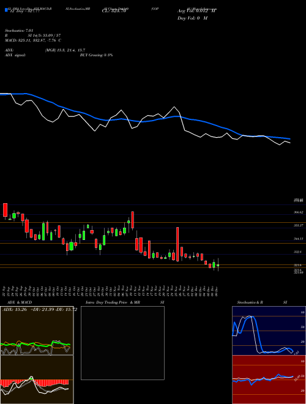Click the 'SI 14/3: 35.69 / 57' readout

pyautogui.click(x=45, y=36)
